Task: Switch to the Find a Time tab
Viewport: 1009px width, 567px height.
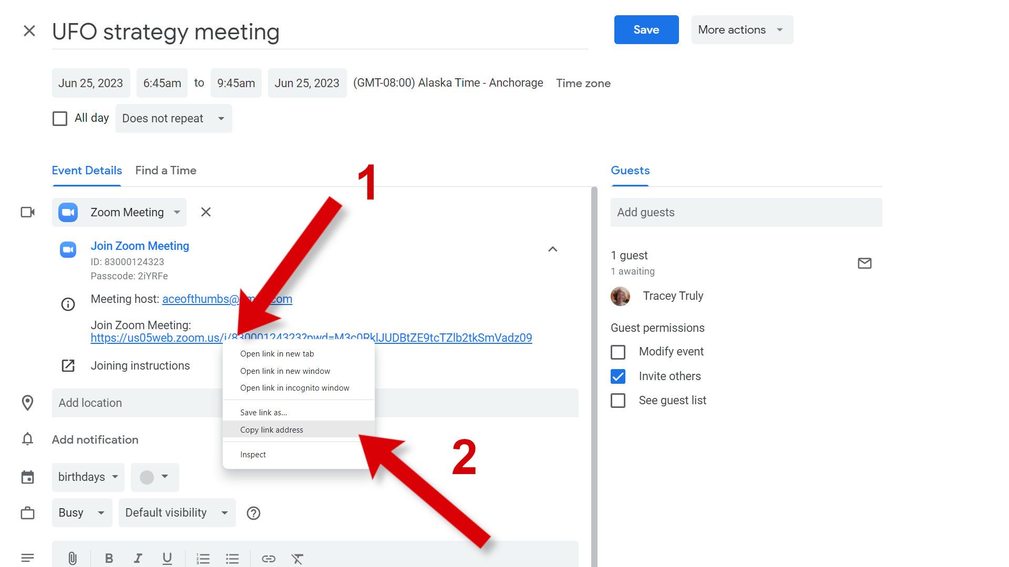Action: pos(166,170)
